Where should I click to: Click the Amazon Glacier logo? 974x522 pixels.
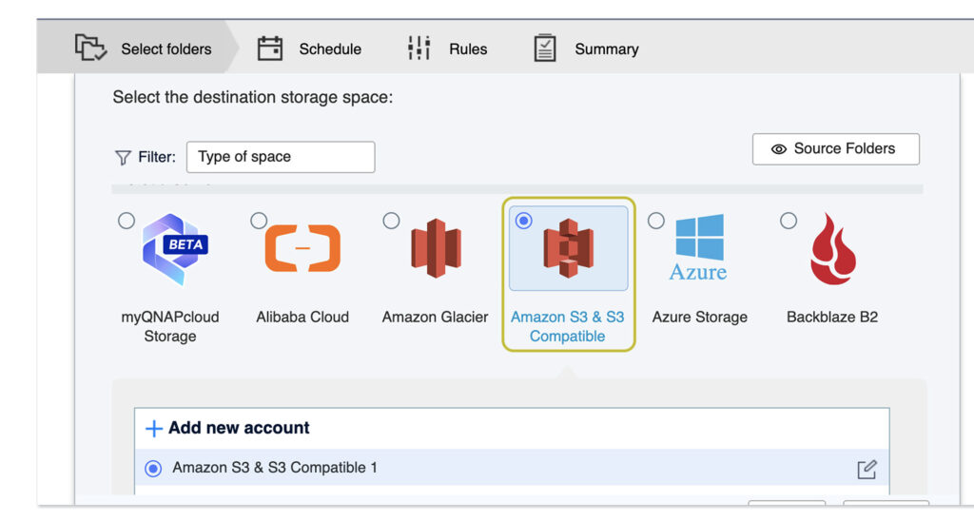click(436, 248)
